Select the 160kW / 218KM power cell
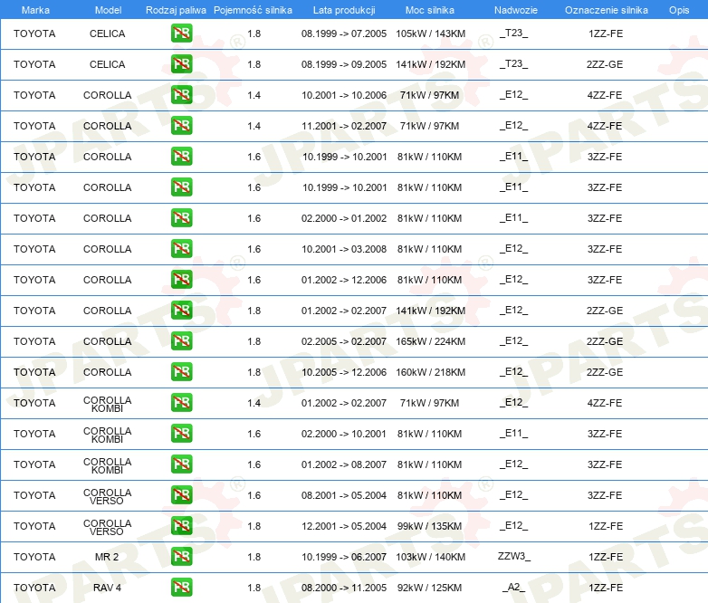 (430, 372)
